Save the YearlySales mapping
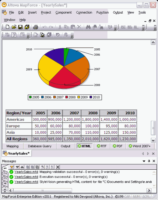This screenshot has height=200, width=158. (x=20, y=27)
